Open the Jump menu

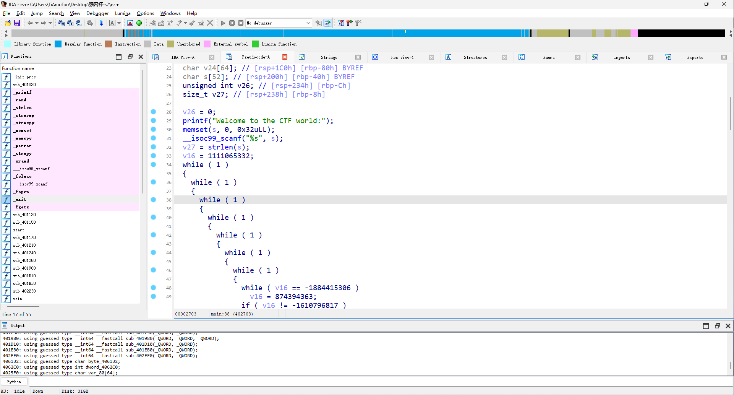(x=37, y=13)
